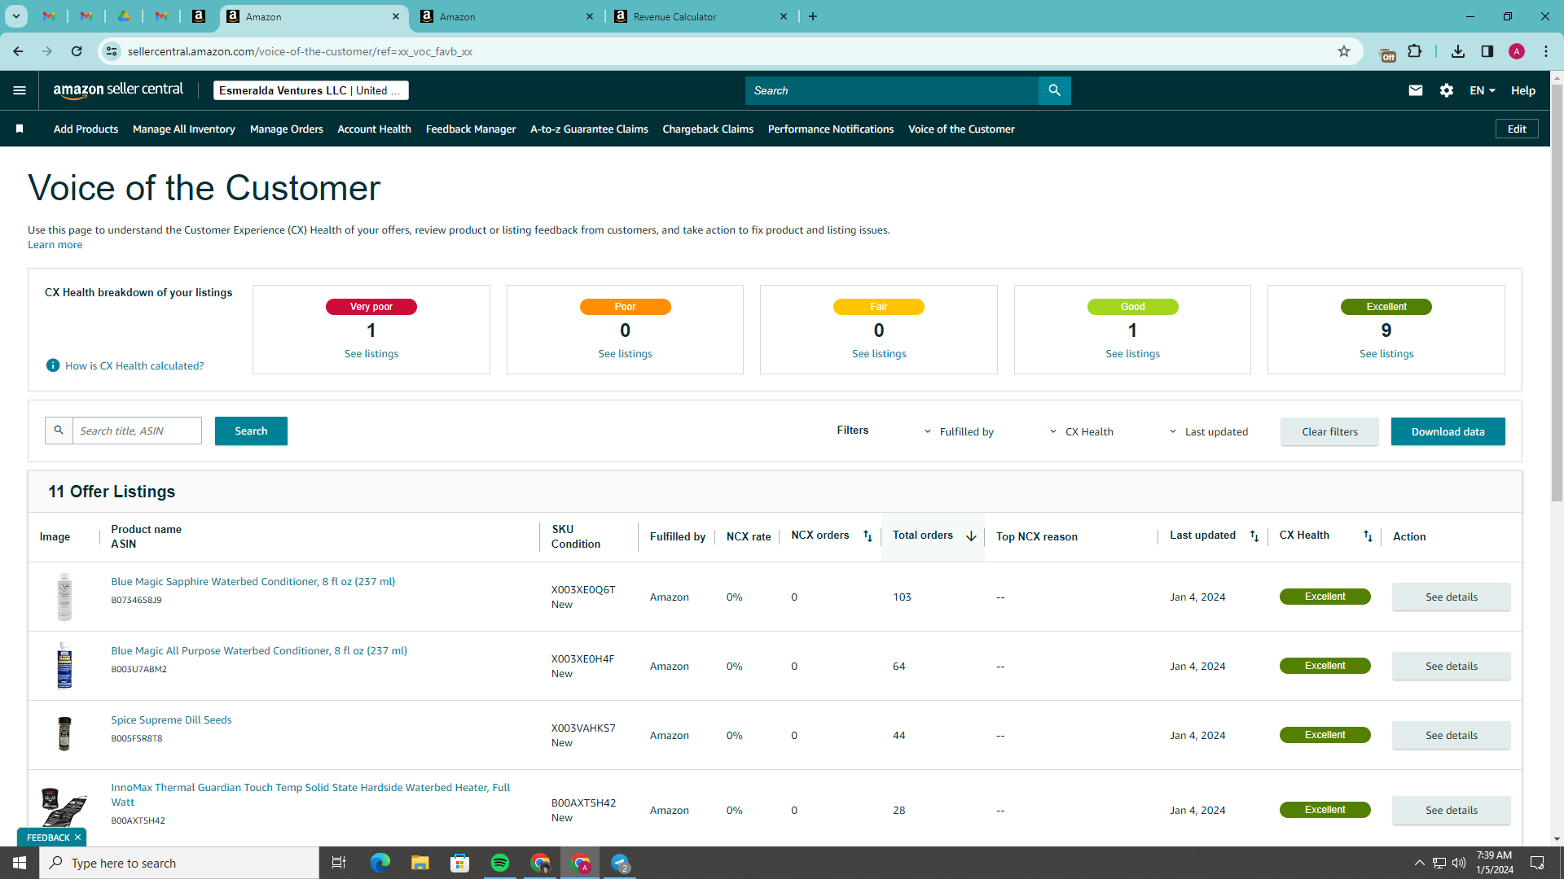This screenshot has width=1564, height=879.
Task: Expand the CX Health filter dropdown
Action: (x=1081, y=431)
